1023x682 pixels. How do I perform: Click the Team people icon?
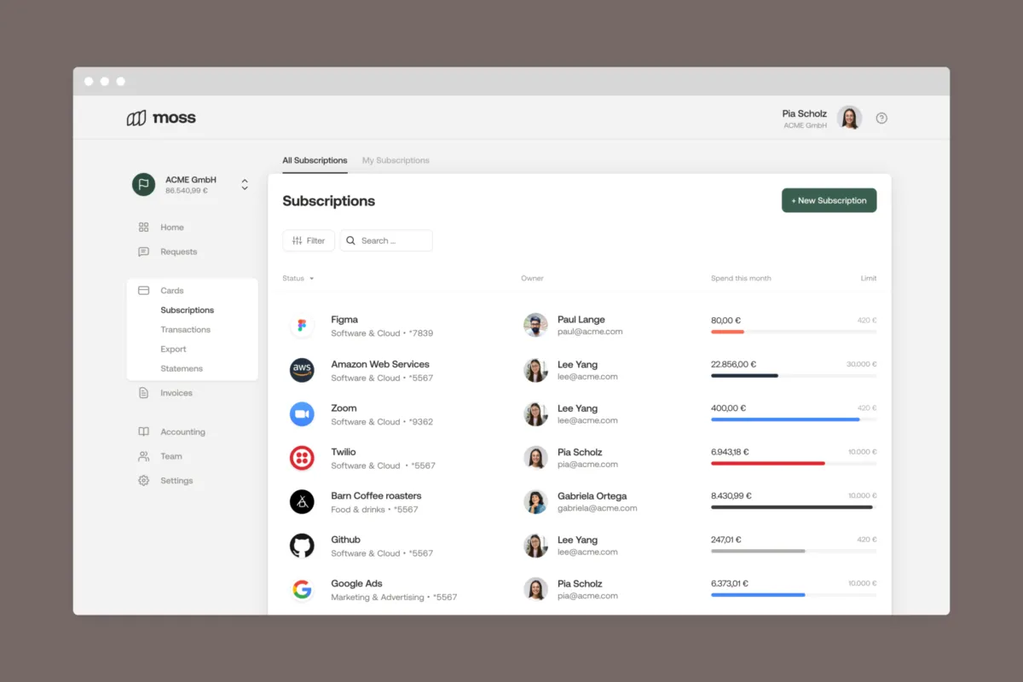[143, 456]
